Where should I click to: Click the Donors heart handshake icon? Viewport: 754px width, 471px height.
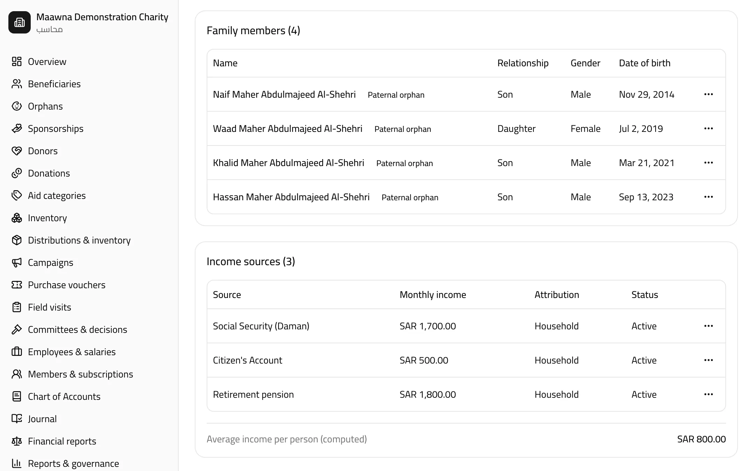click(17, 151)
